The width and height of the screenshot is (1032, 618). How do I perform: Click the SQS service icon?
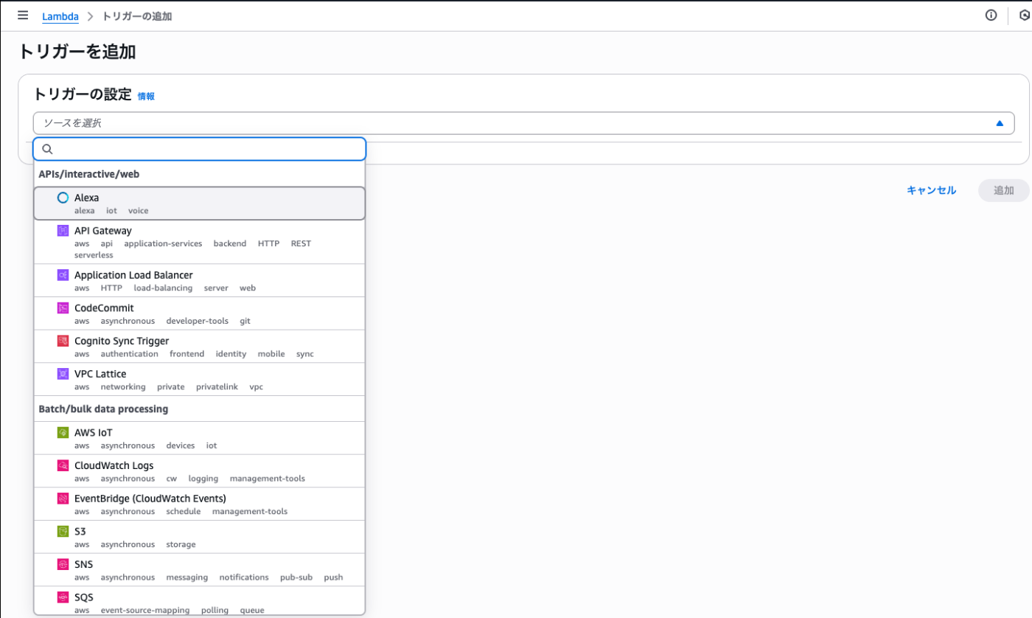click(x=63, y=597)
